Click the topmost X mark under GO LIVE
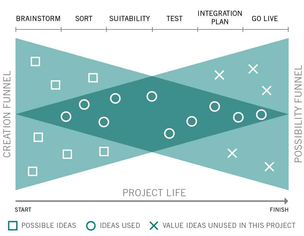304x236 pixels. pos(253,69)
